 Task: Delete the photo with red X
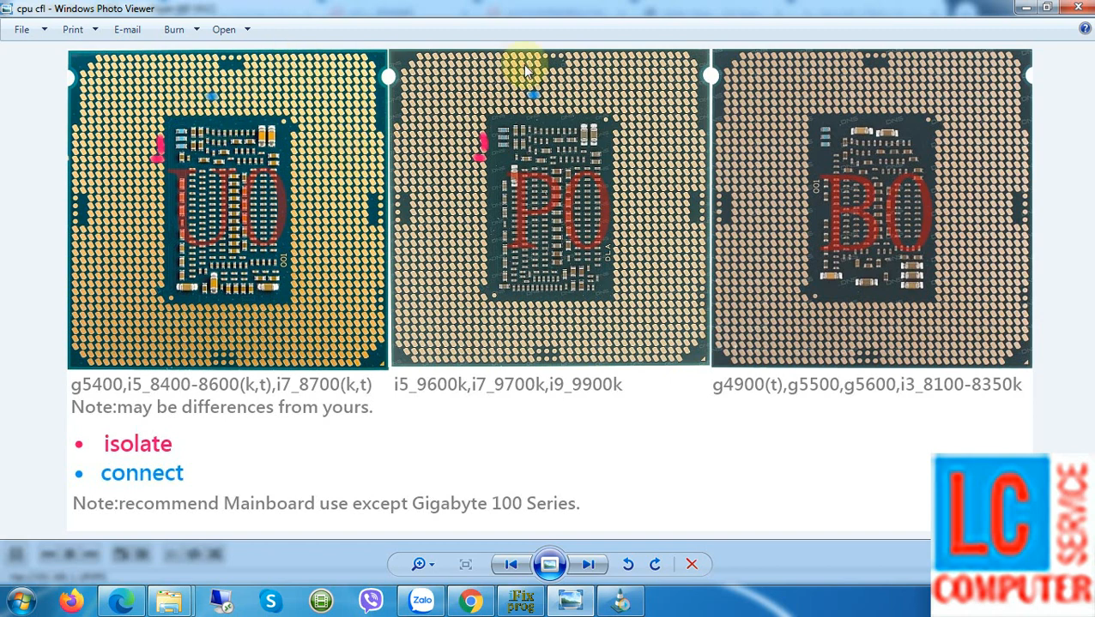click(x=692, y=564)
